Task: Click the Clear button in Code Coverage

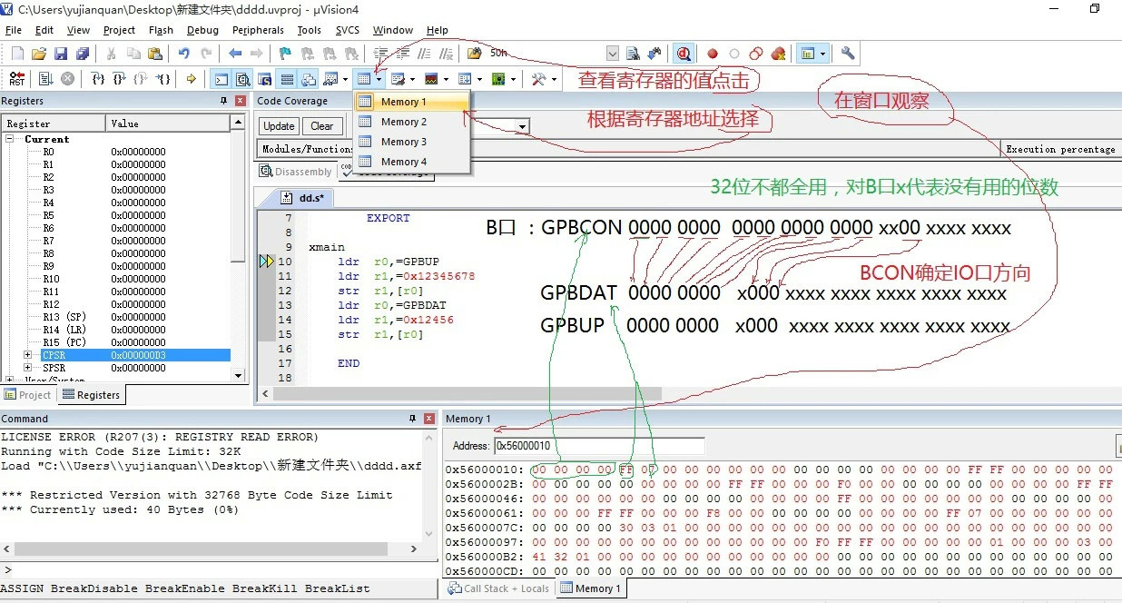Action: click(322, 126)
